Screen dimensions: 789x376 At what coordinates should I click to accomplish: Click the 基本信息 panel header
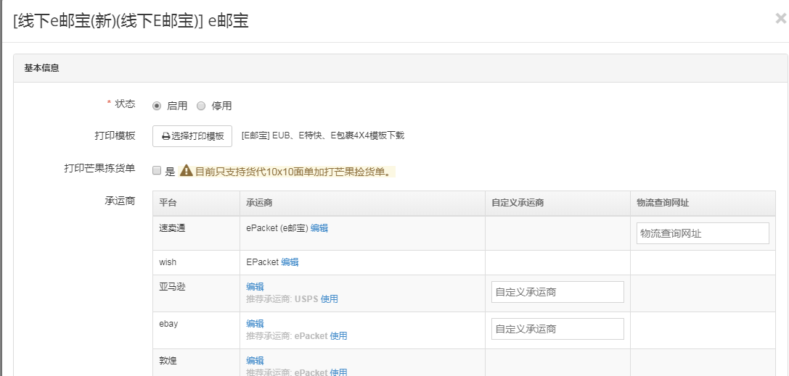(x=42, y=68)
